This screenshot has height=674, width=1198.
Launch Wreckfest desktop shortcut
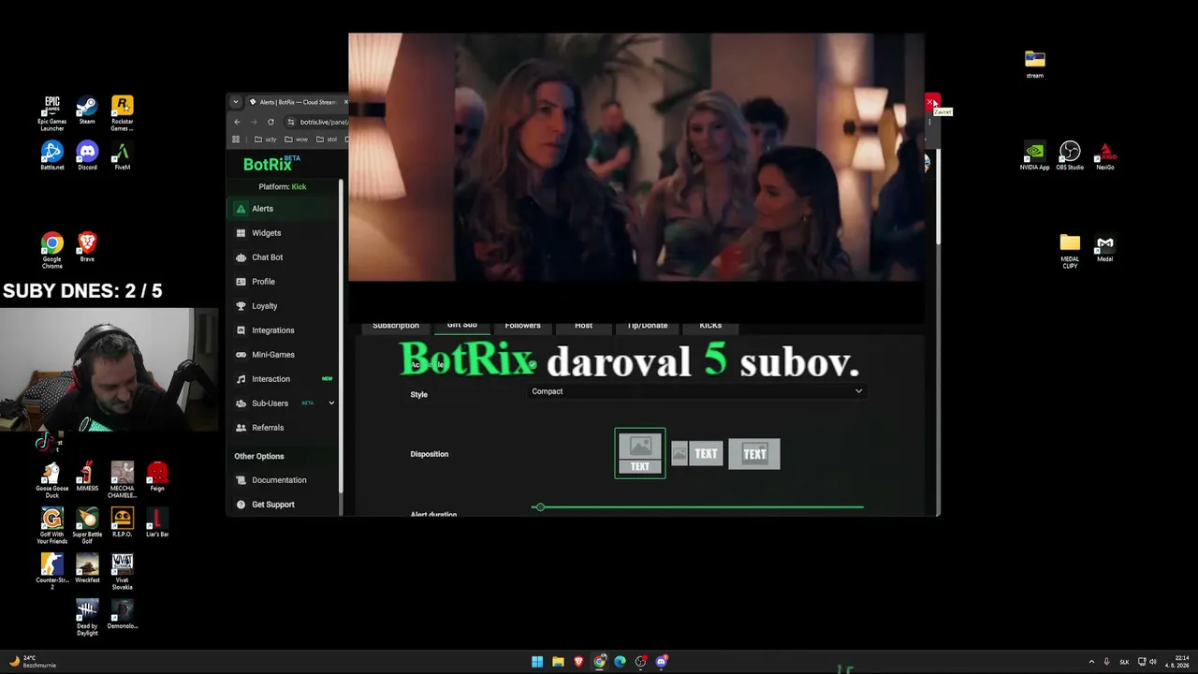tap(87, 568)
